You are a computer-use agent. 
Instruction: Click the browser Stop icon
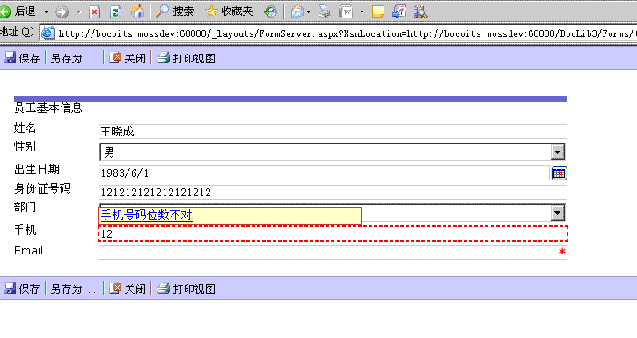[95, 11]
